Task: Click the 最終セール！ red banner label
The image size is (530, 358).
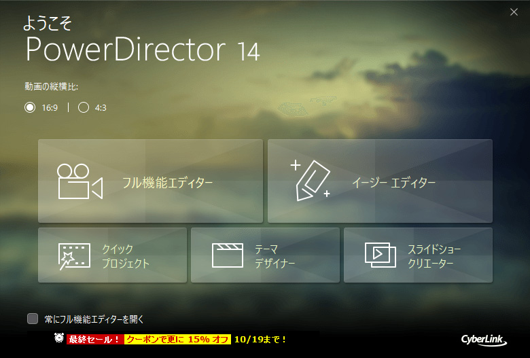Action: pos(94,340)
